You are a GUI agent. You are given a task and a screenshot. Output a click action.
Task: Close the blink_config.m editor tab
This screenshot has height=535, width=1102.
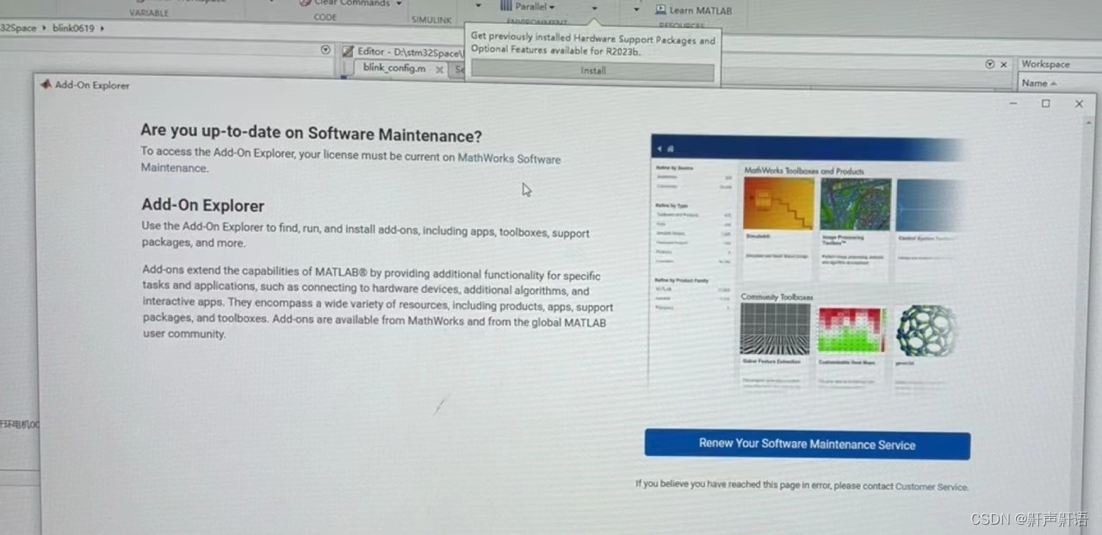coord(439,69)
